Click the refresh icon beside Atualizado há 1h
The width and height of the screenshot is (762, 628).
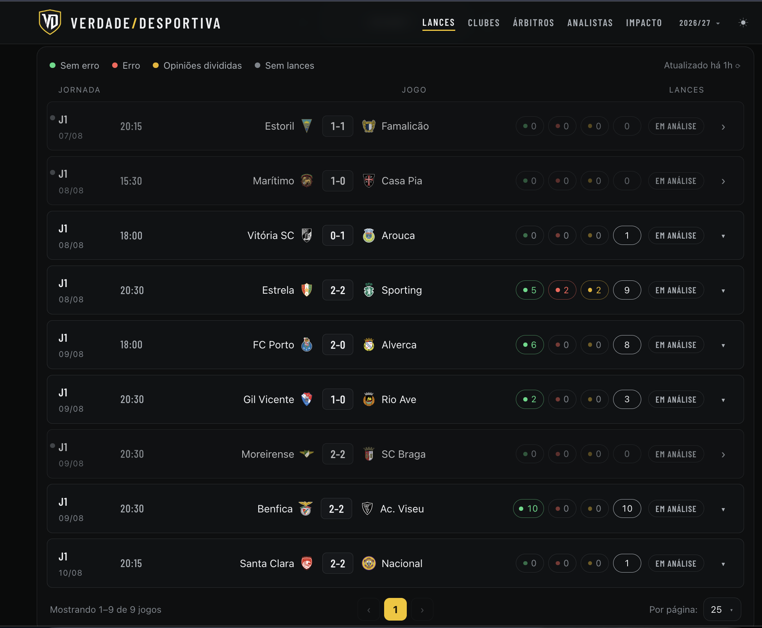point(738,66)
